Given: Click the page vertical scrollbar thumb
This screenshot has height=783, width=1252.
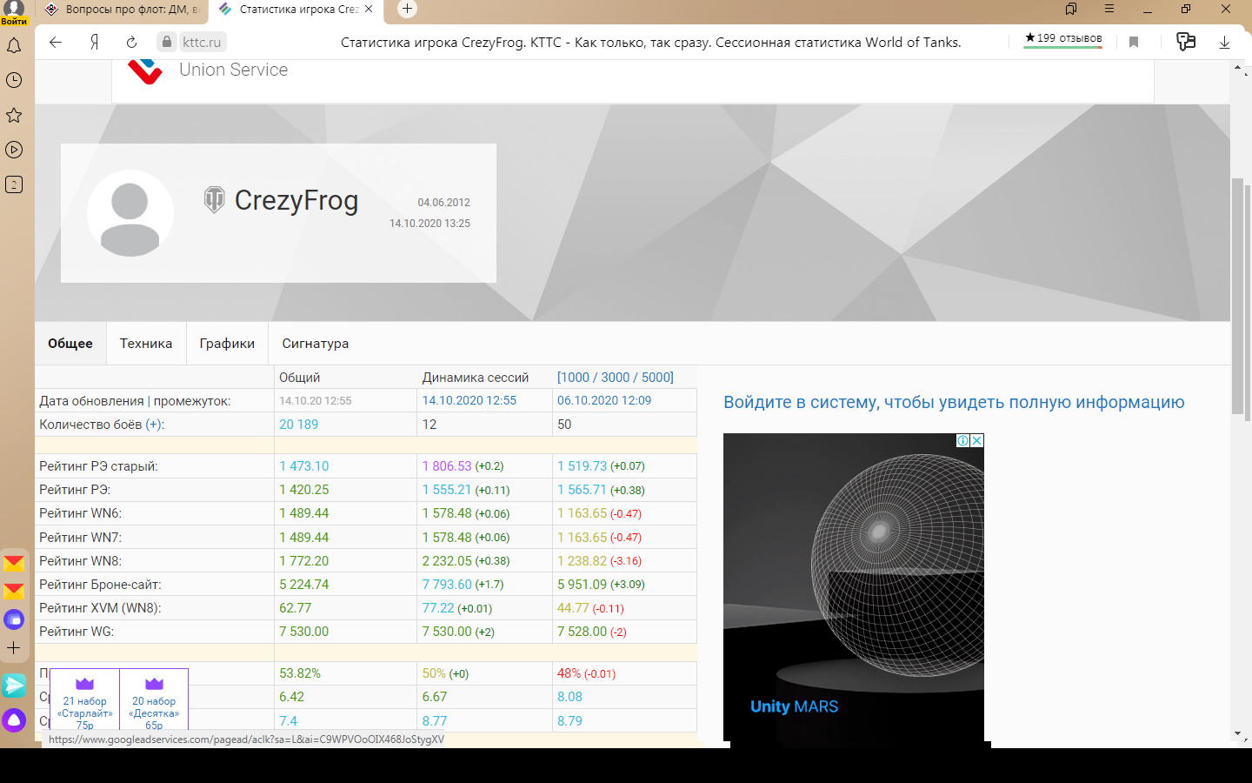Looking at the screenshot, I should click(x=1238, y=296).
